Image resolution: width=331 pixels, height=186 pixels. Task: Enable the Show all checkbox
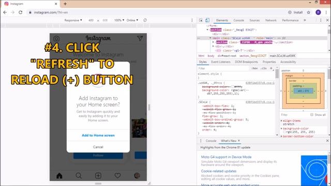(x=311, y=115)
